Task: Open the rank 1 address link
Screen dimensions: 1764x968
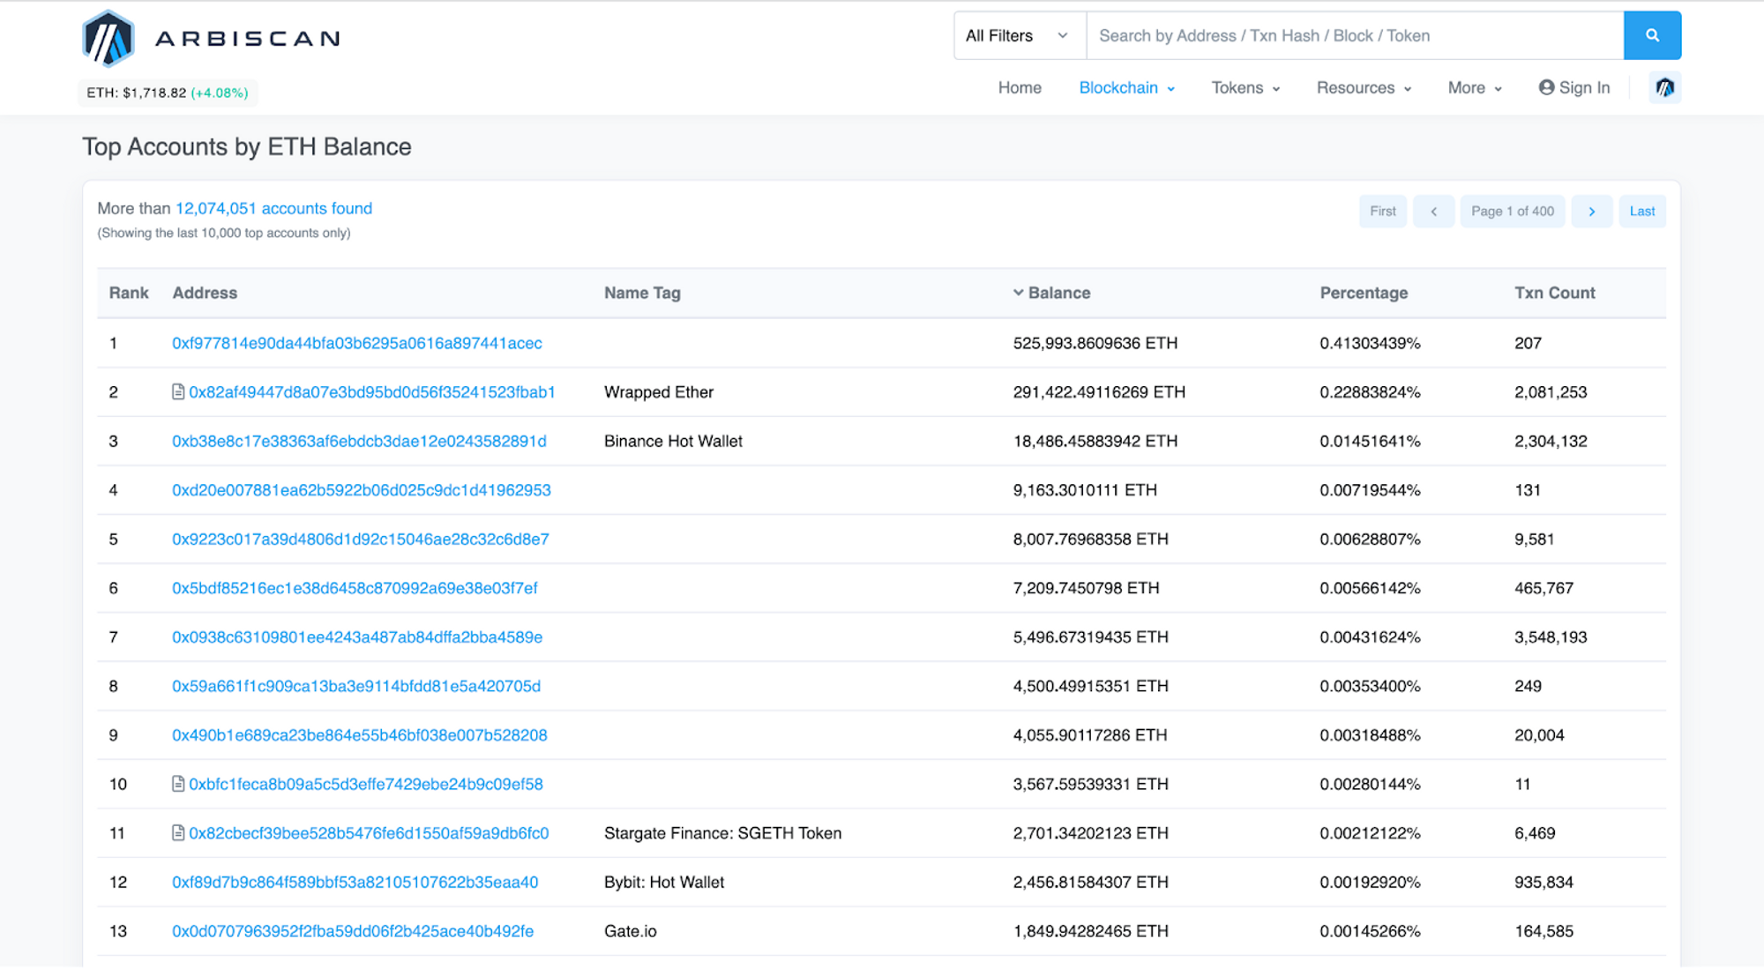Action: (x=356, y=343)
